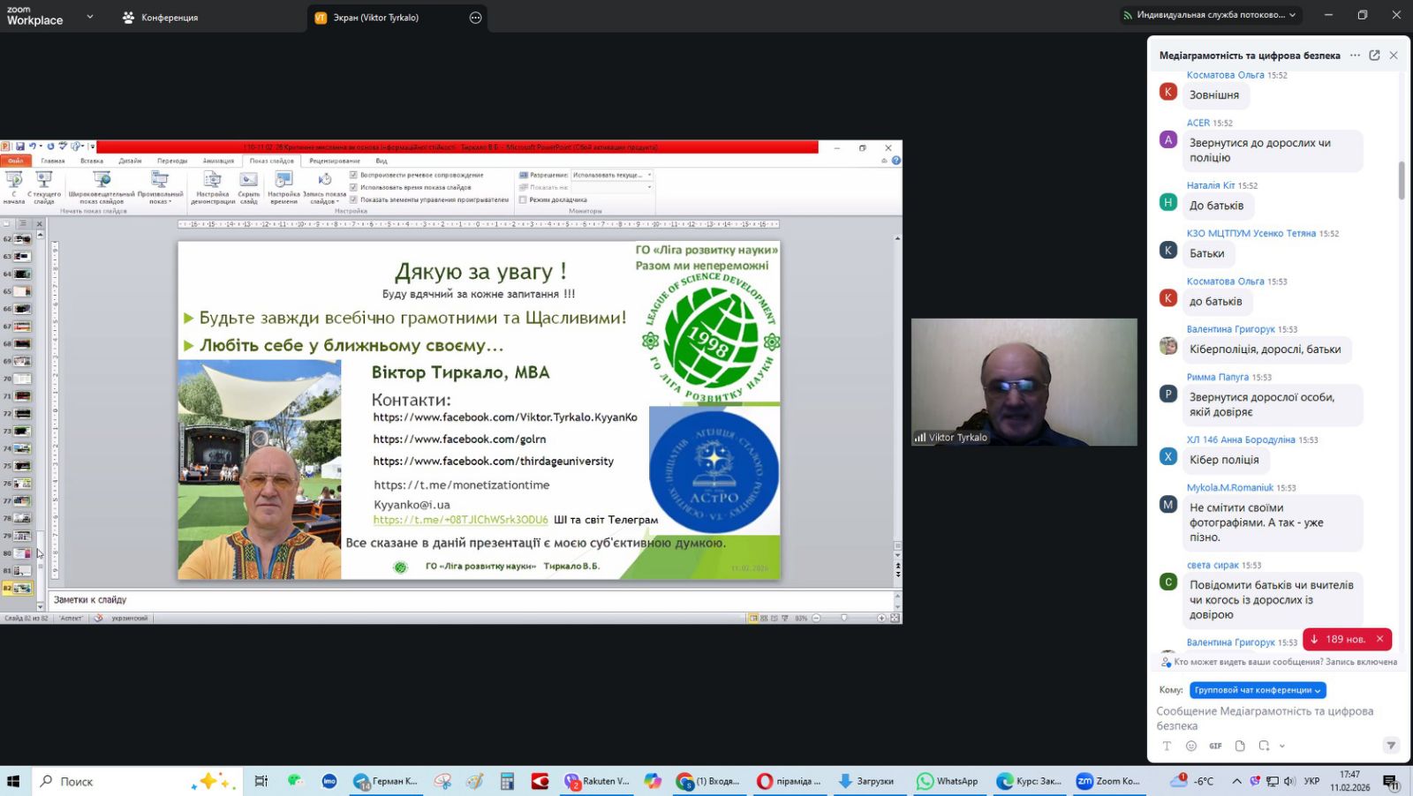The image size is (1413, 796).
Task: Click the text formatting icon in chat
Action: pyautogui.click(x=1167, y=746)
